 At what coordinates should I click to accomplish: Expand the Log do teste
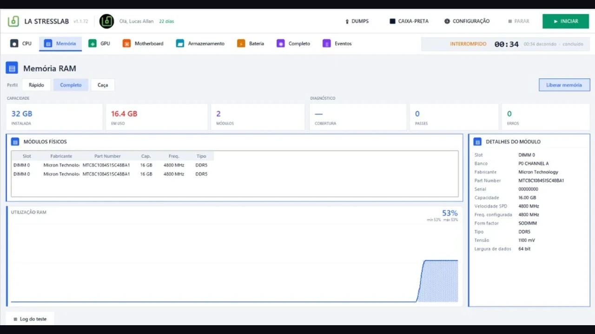30,319
